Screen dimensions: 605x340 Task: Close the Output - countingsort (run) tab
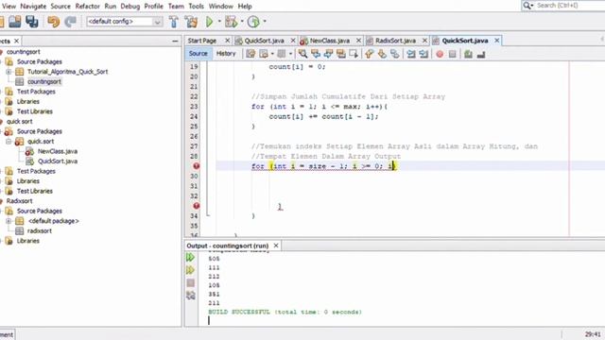(276, 246)
